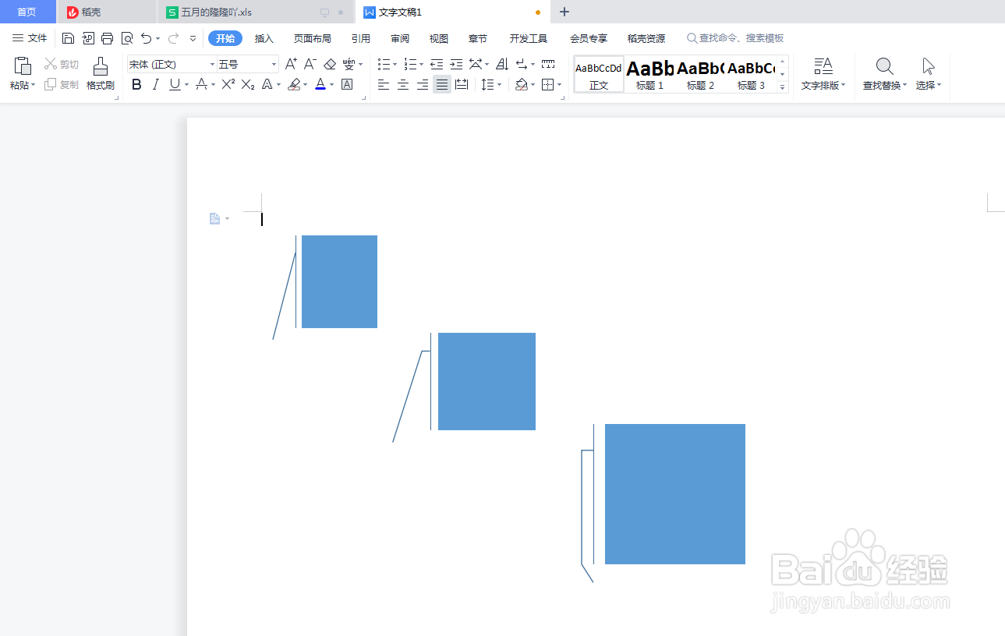
Task: Toggle strikethrough formatting
Action: pyautogui.click(x=201, y=84)
